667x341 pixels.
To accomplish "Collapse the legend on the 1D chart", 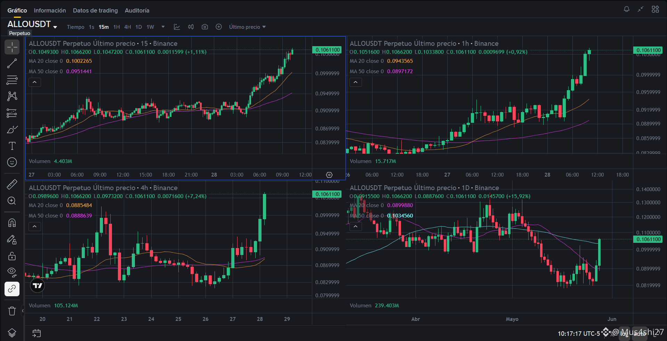I will click(x=355, y=227).
